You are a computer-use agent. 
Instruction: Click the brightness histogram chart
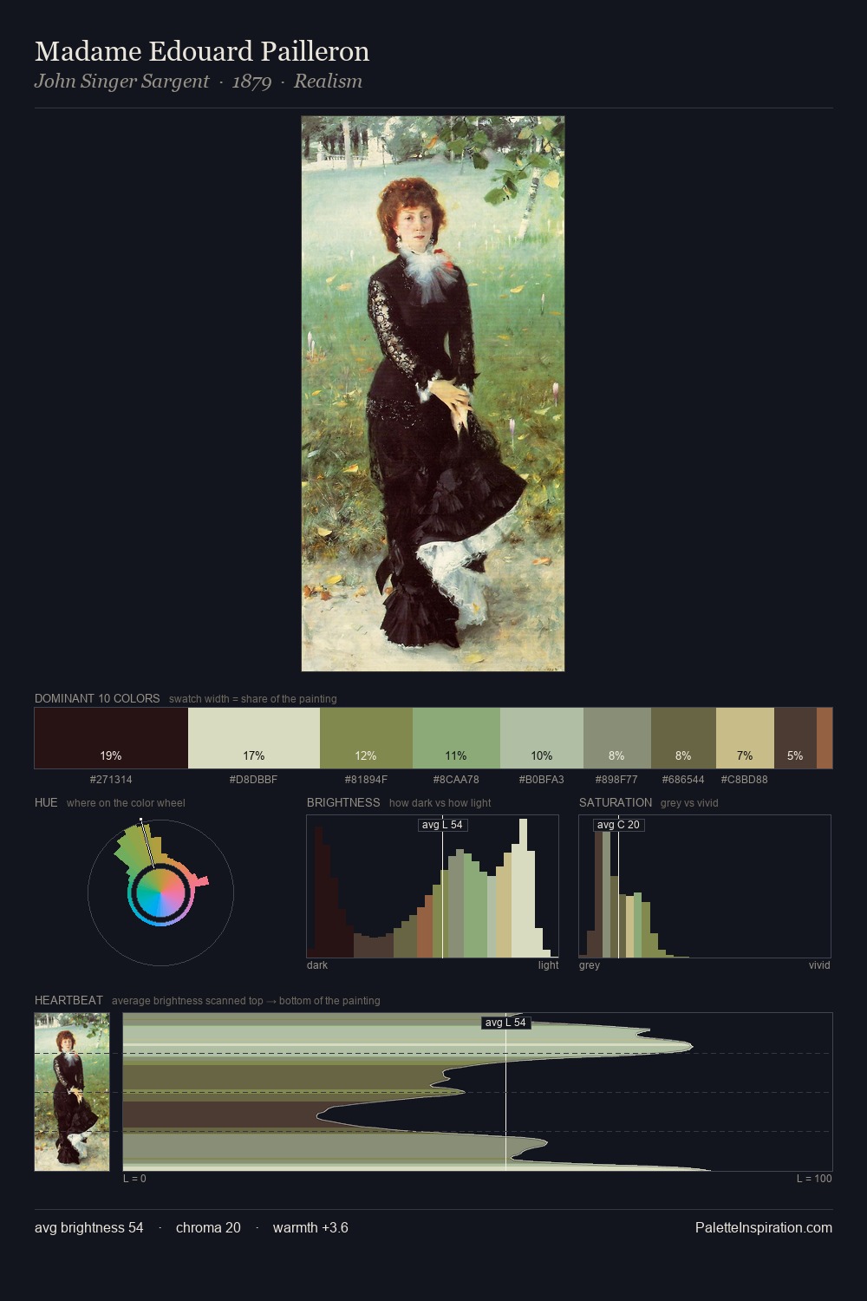(x=433, y=886)
